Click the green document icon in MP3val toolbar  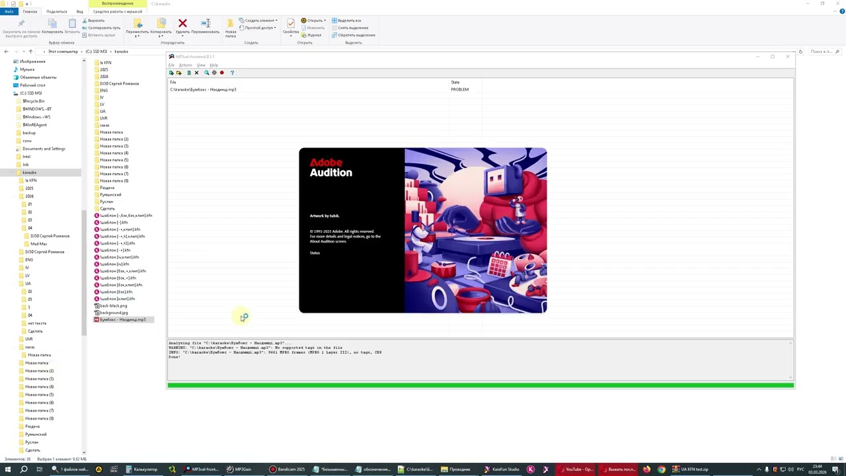[x=188, y=73]
